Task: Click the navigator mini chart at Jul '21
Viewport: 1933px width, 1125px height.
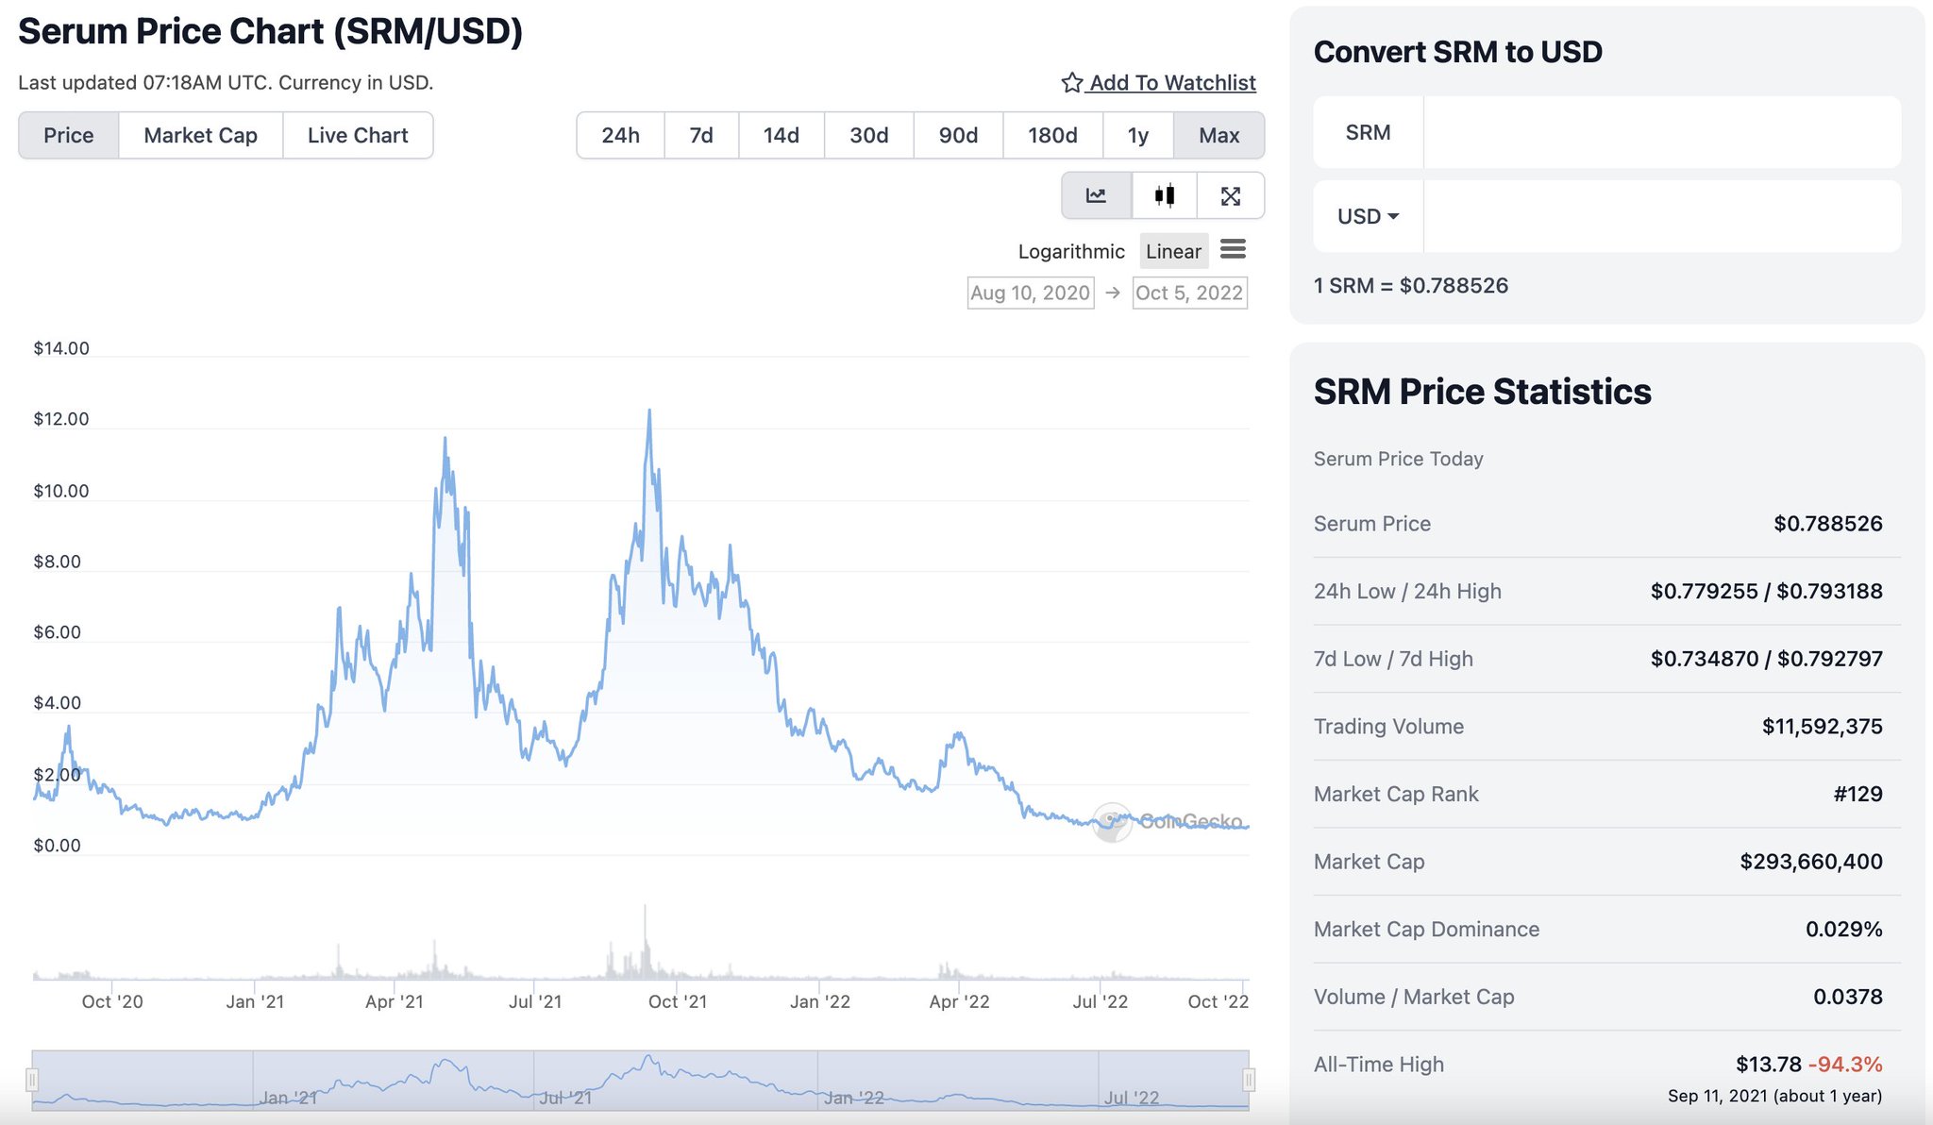Action: pos(564,1098)
